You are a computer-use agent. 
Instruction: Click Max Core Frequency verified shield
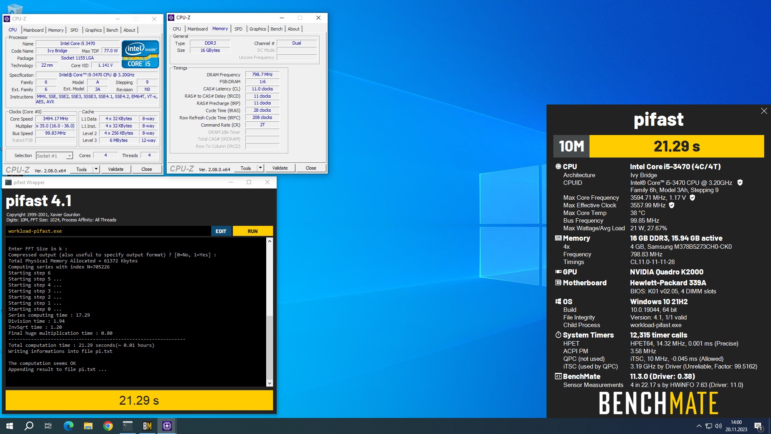click(x=692, y=198)
